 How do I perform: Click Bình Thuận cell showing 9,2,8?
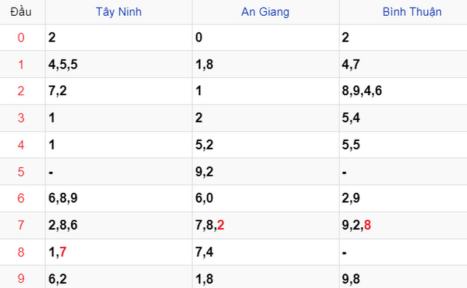357,225
